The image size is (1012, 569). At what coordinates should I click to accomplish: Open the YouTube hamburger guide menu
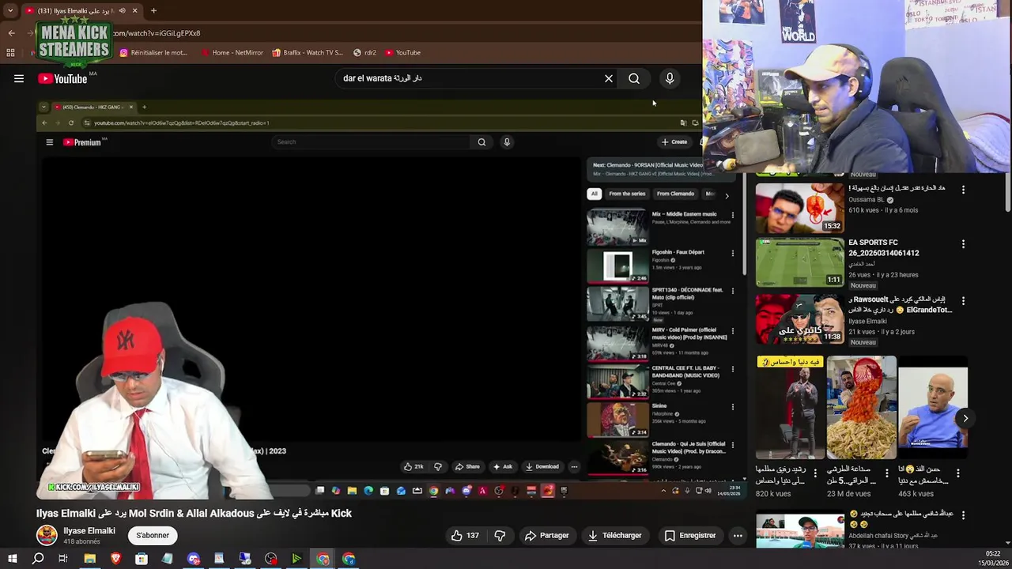19,78
